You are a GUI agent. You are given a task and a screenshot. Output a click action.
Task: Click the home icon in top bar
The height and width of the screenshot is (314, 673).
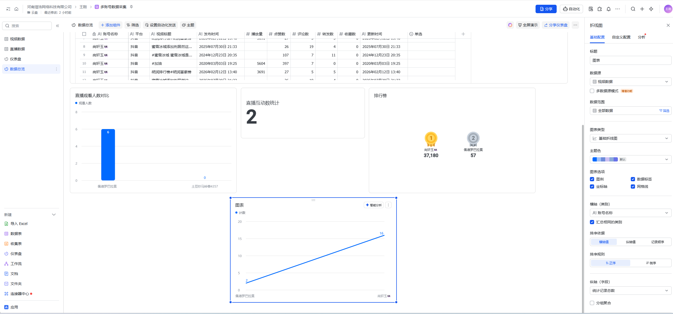click(x=16, y=9)
